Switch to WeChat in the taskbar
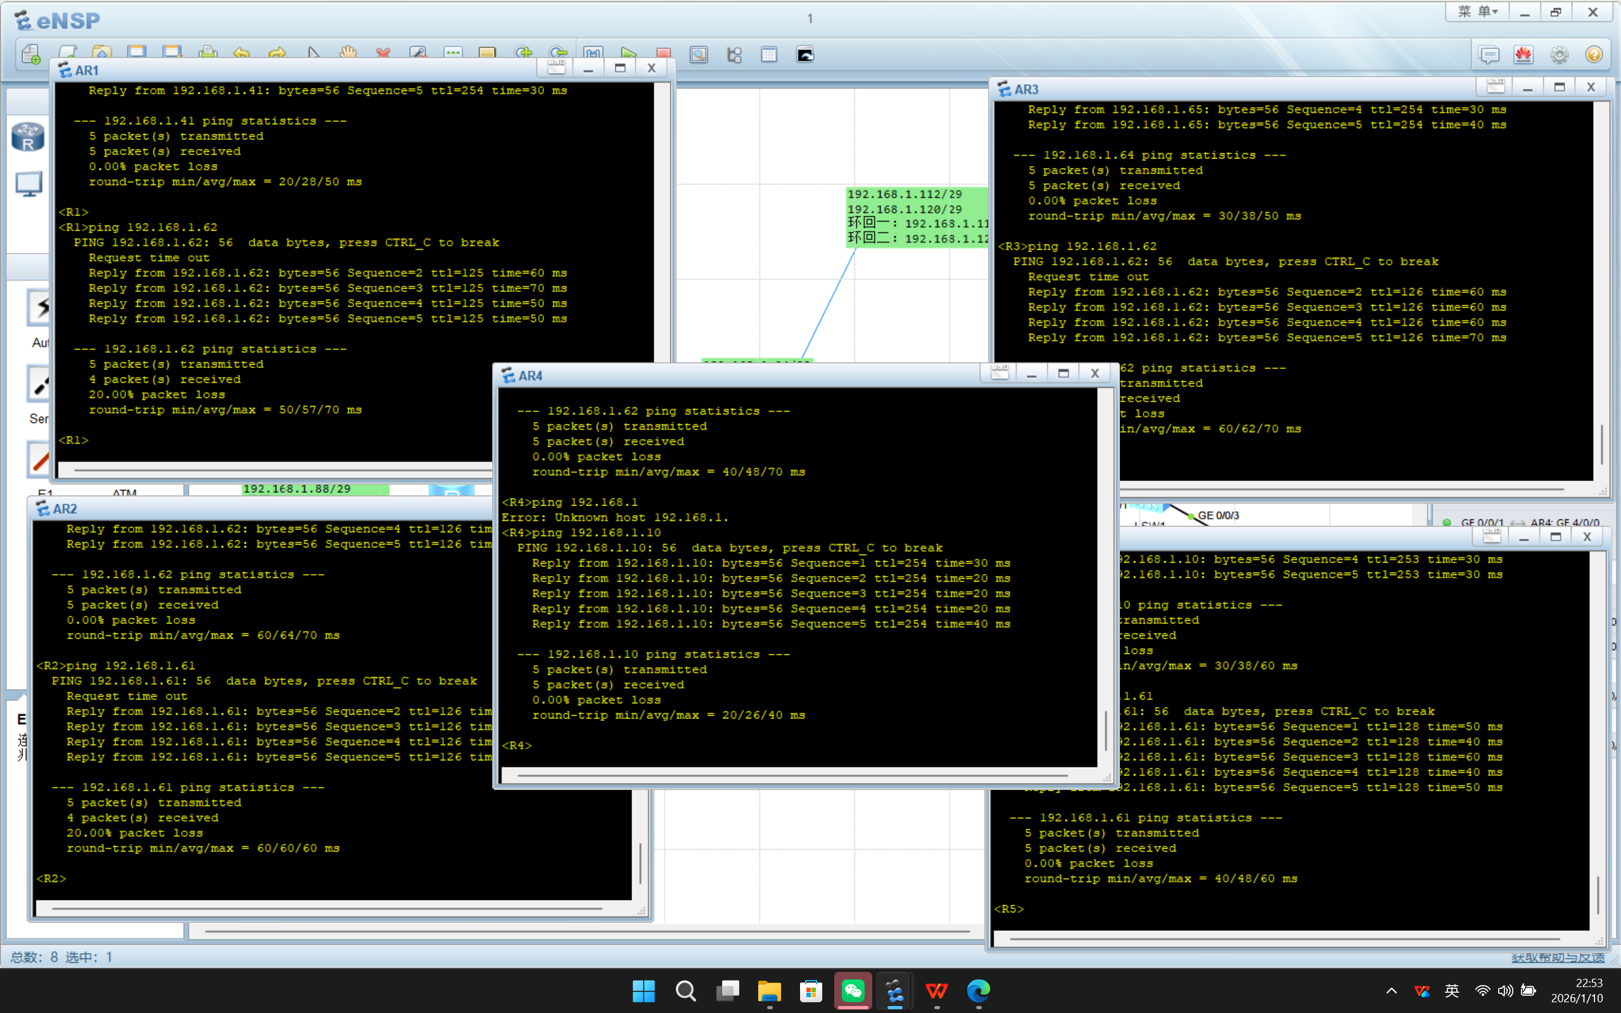Image resolution: width=1621 pixels, height=1013 pixels. click(x=853, y=990)
